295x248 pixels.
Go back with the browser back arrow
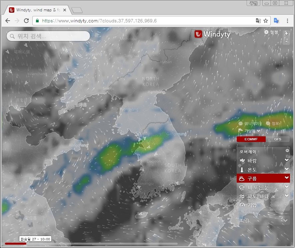click(x=8, y=21)
